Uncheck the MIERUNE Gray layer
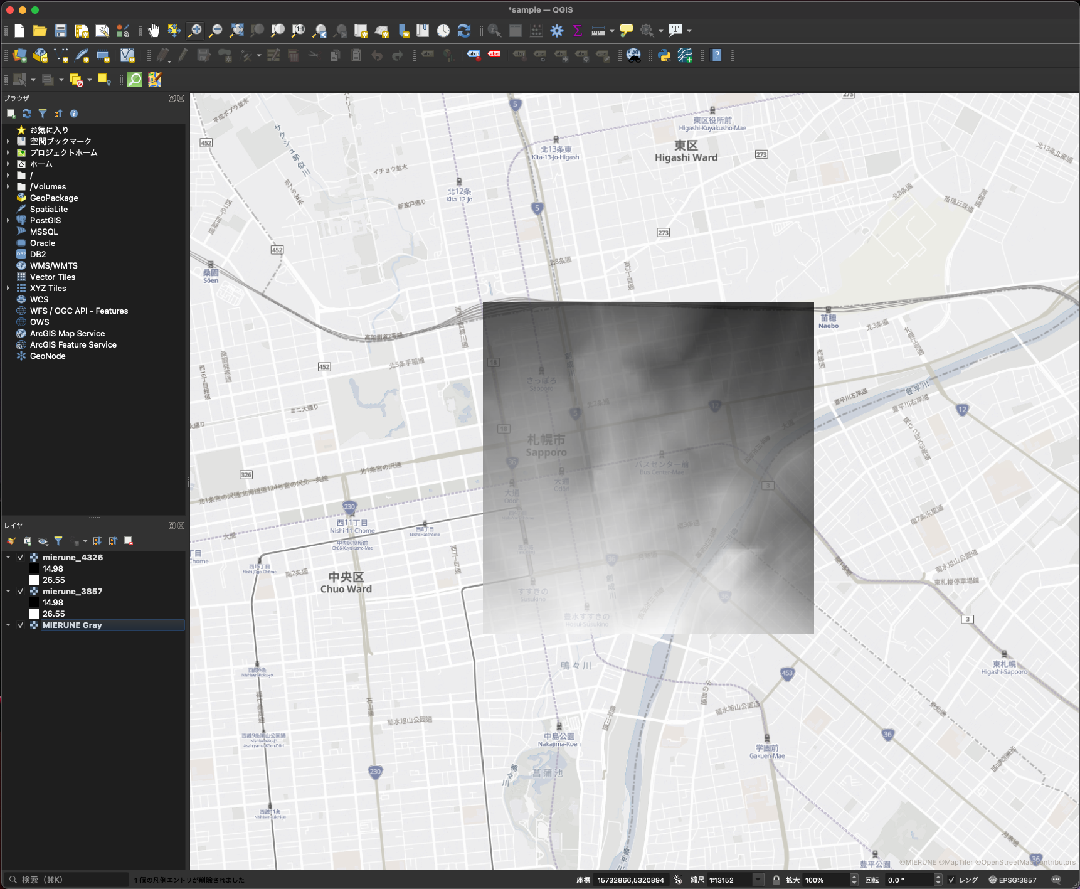The width and height of the screenshot is (1080, 889). 20,625
